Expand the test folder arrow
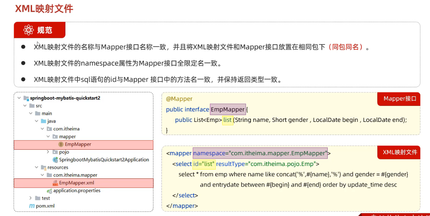Viewport: 430px width, 216px height. click(30, 198)
